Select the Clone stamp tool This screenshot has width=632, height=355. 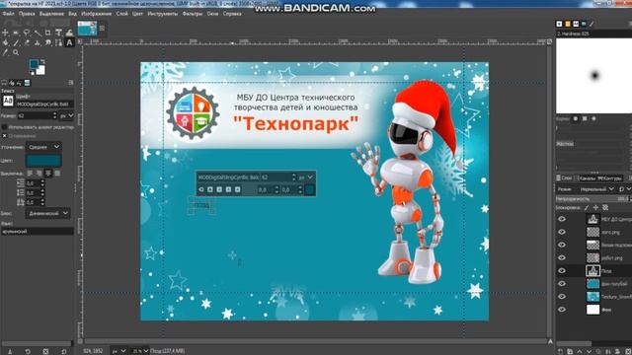(x=38, y=42)
